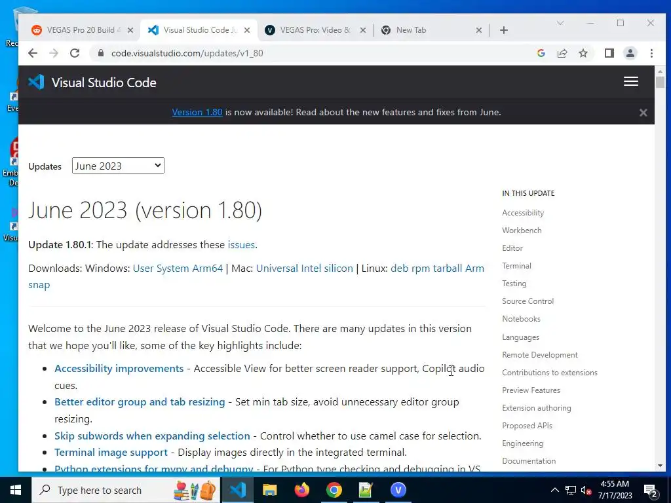
Task: Share this page via the share icon
Action: coord(562,53)
